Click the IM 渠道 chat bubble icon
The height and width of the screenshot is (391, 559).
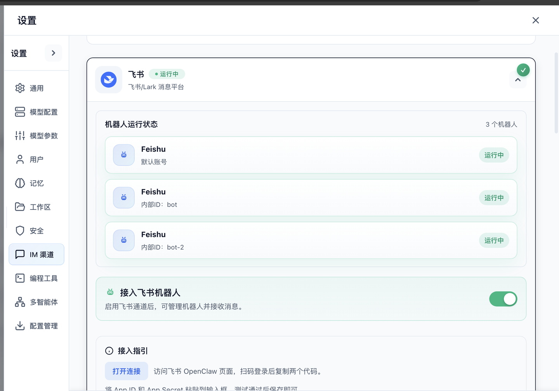[x=20, y=254]
